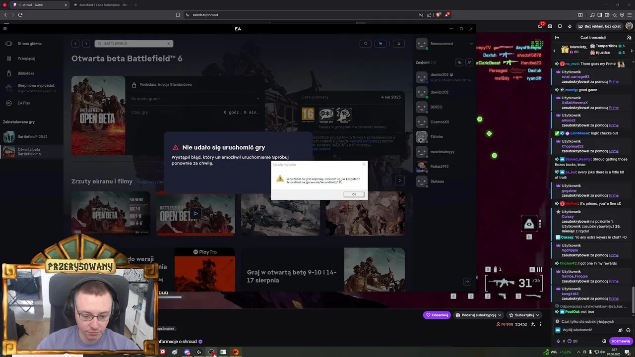Expand the Sanroooaned account dropdown

[x=471, y=44]
